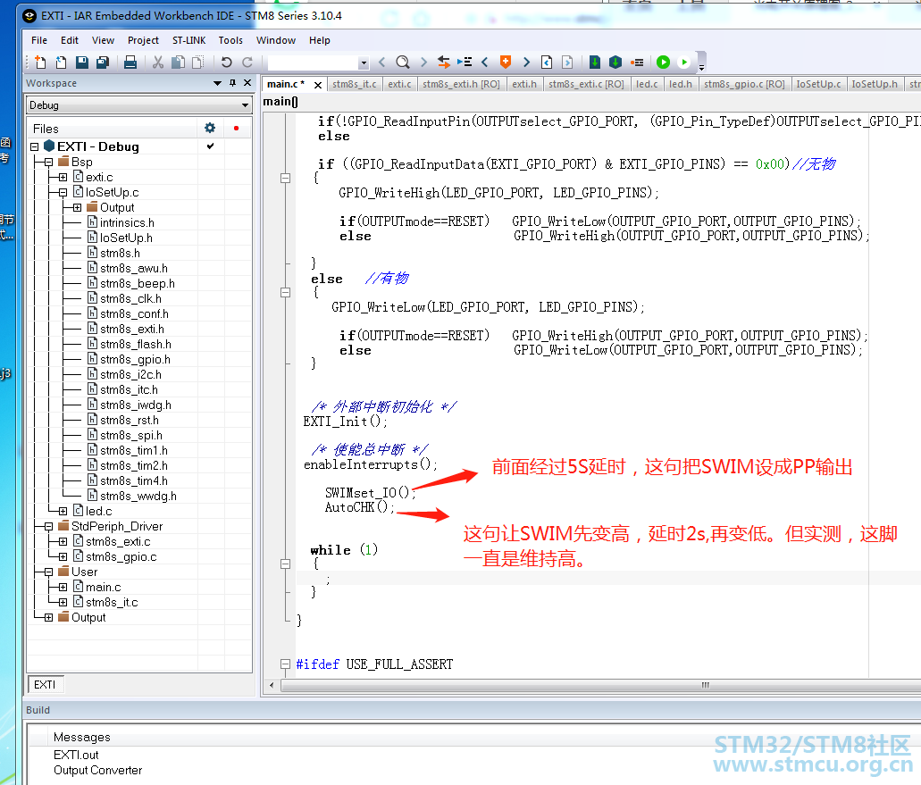This screenshot has height=785, width=921.
Task: Click Find Previous arrow left of magnifier
Action: [382, 62]
